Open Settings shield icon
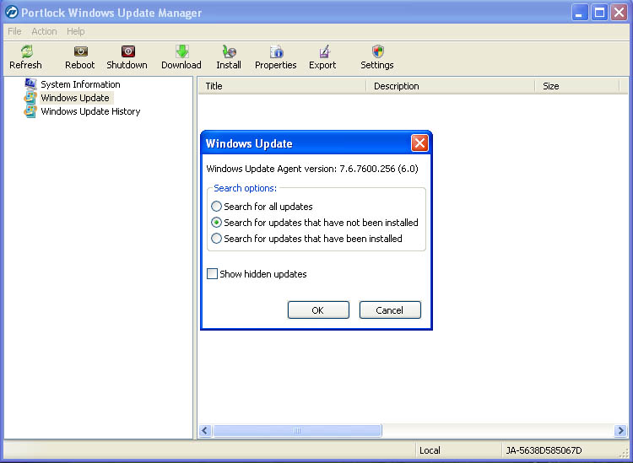 pyautogui.click(x=378, y=51)
